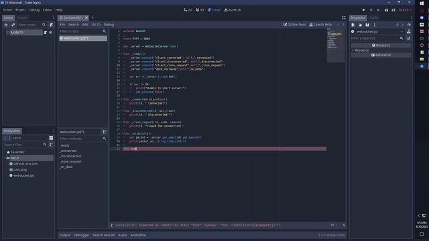This screenshot has height=241, width=429.
Task: Jump to _close_request method
Action: click(x=70, y=161)
